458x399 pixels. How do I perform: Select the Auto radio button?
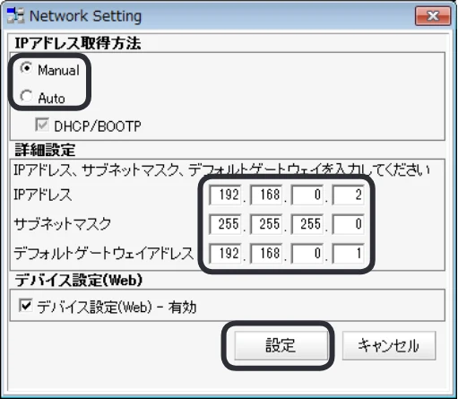(26, 97)
